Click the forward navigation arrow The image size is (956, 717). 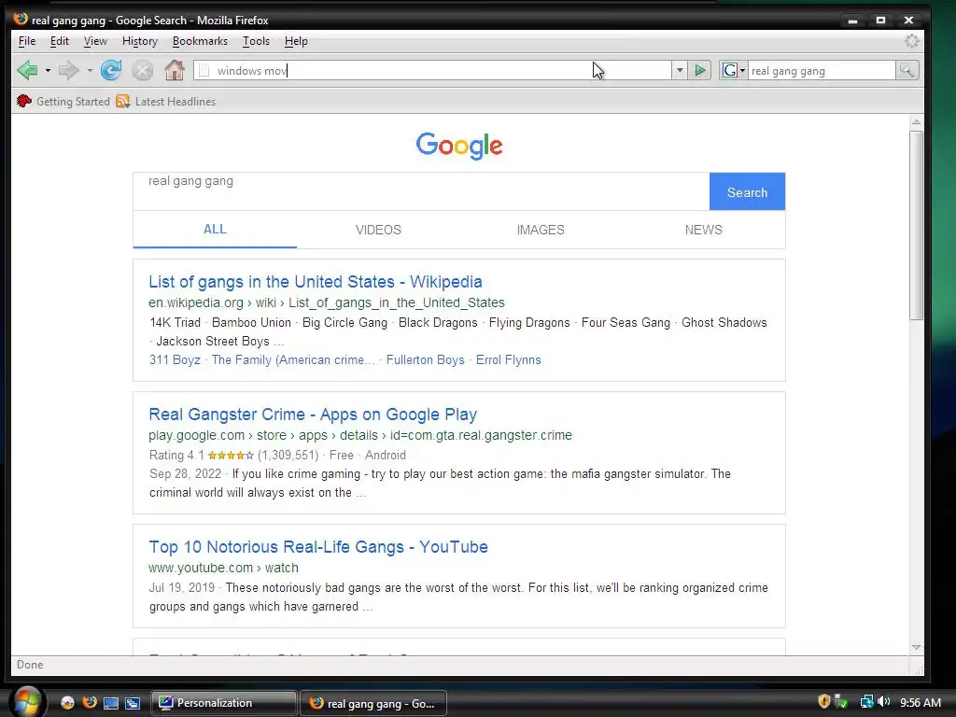pyautogui.click(x=68, y=71)
